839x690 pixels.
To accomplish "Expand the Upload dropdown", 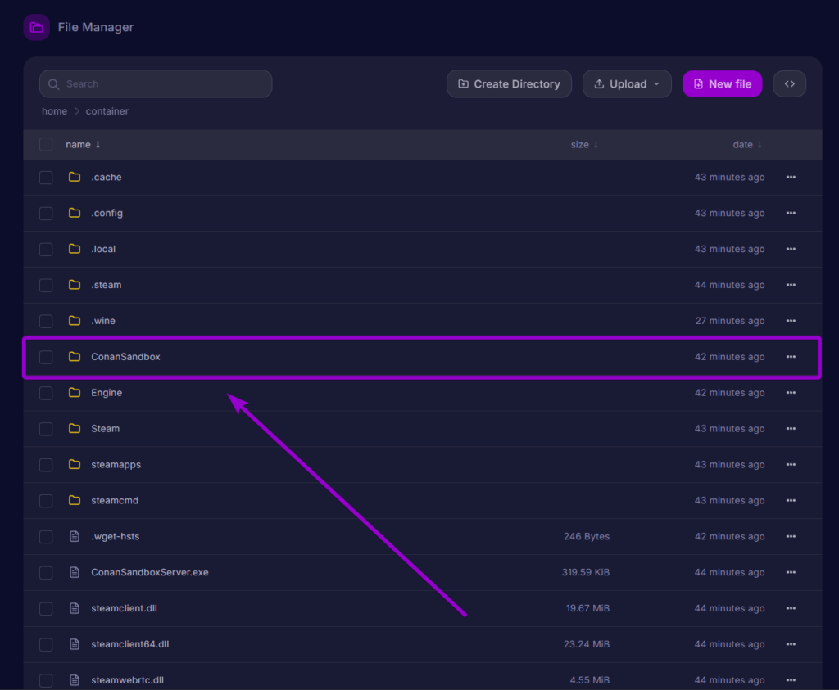I will 627,84.
